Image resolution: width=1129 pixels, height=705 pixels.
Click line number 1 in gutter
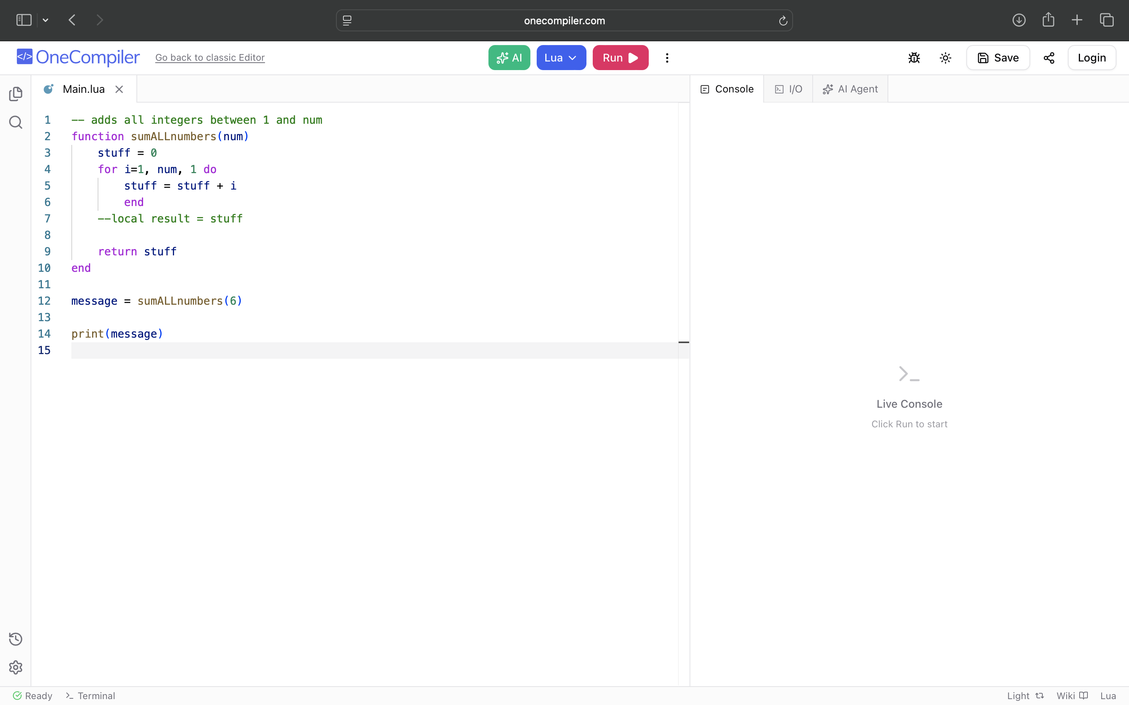point(47,120)
